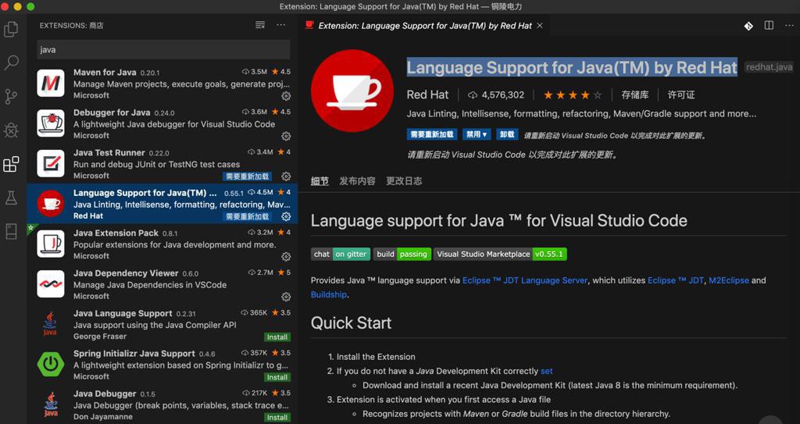Open the Eclipse JDT Language Server link
Image resolution: width=800 pixels, height=424 pixels.
525,280
